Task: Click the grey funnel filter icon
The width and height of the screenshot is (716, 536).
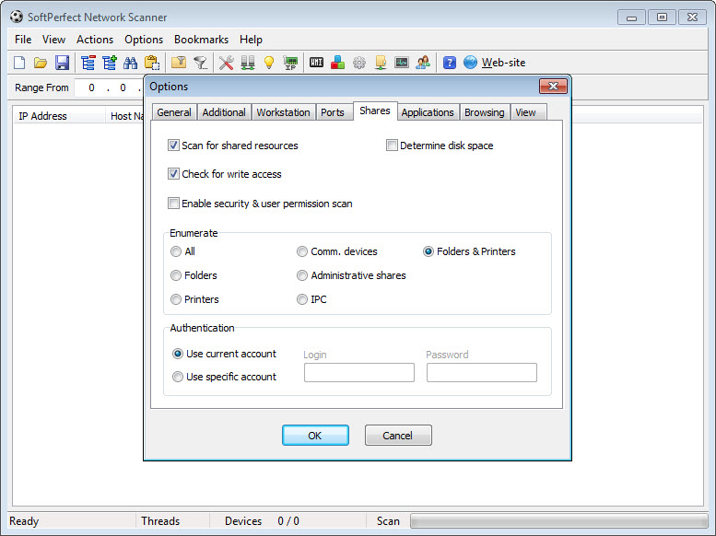Action: click(x=201, y=63)
